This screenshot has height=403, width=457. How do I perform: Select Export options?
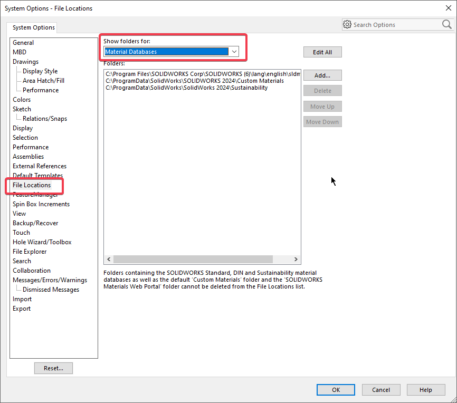click(x=22, y=309)
